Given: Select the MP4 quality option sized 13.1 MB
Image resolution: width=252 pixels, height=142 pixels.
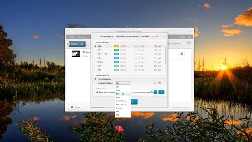Looking at the screenshot, I should (95, 50).
